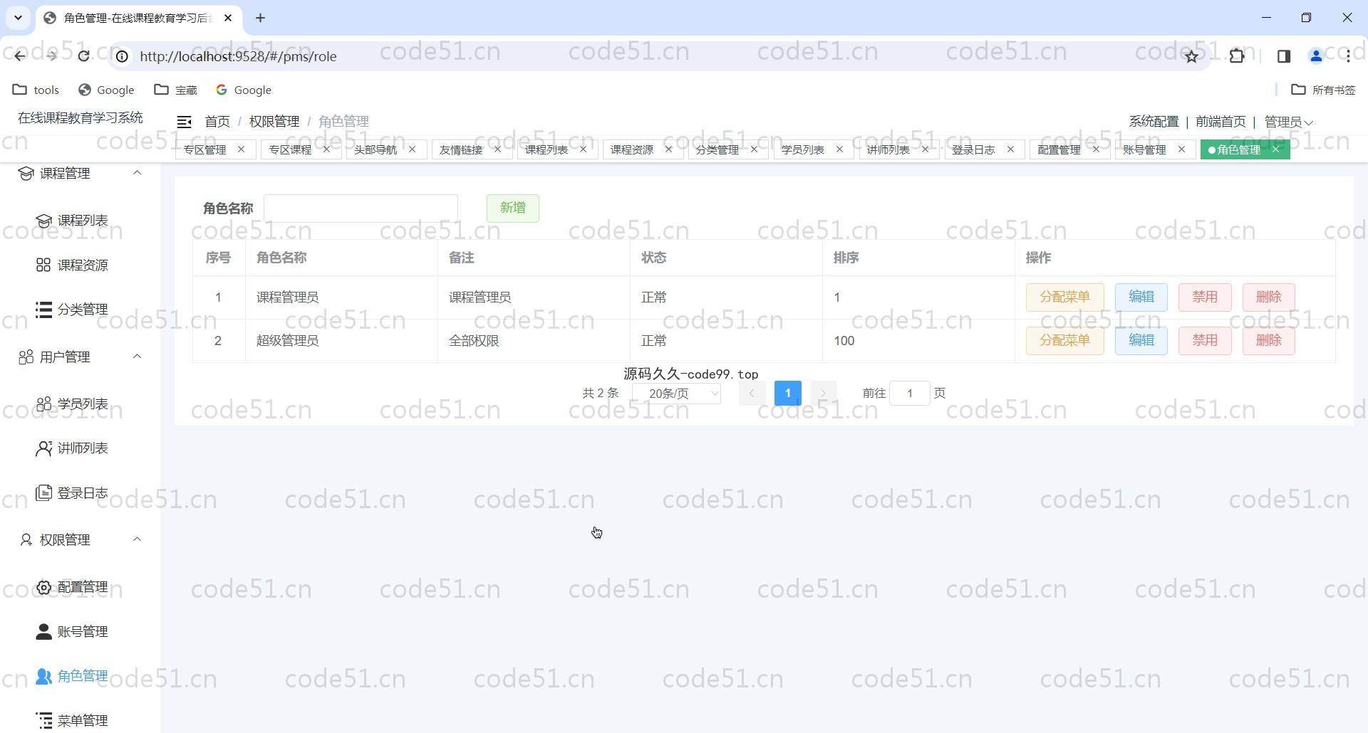Click the green 新增 button
Screen dimensions: 1368x733
512,208
